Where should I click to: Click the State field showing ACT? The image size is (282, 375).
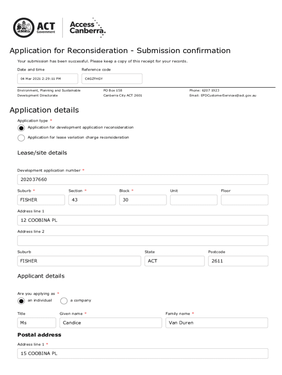pos(174,261)
